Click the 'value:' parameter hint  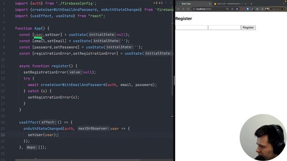75,72
